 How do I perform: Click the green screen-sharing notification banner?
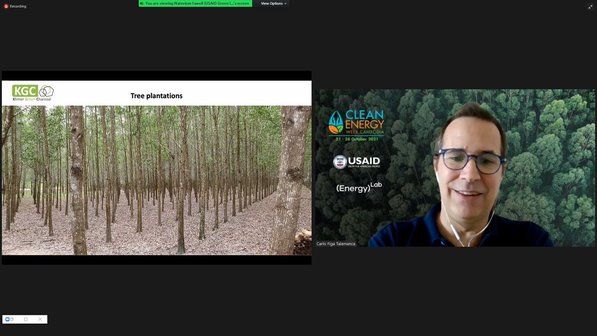click(195, 3)
